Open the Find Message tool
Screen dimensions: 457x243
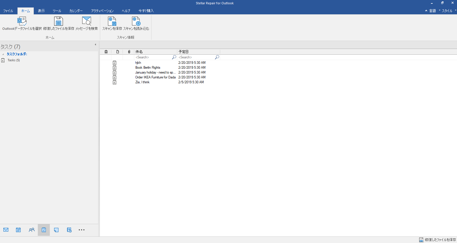86,21
